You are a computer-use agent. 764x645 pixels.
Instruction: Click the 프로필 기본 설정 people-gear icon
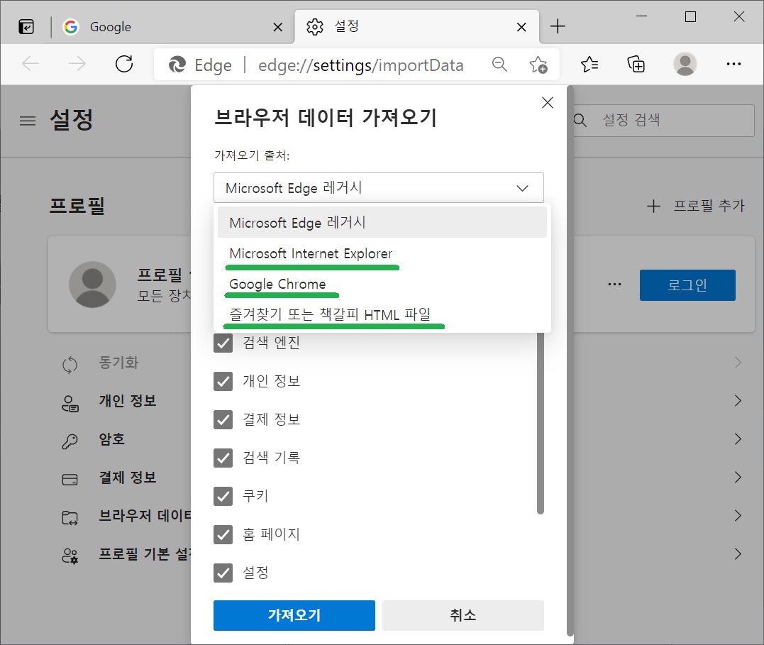tap(70, 556)
